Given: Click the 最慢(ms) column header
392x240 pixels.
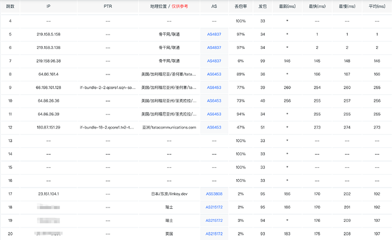Looking at the screenshot, I should coord(347,6).
